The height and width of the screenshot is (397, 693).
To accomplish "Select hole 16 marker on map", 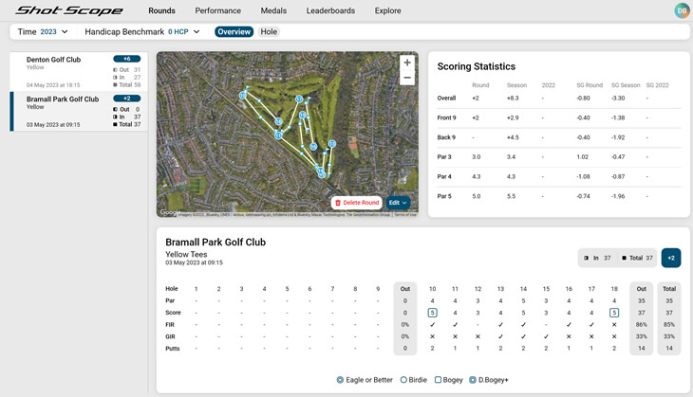I will click(x=313, y=147).
